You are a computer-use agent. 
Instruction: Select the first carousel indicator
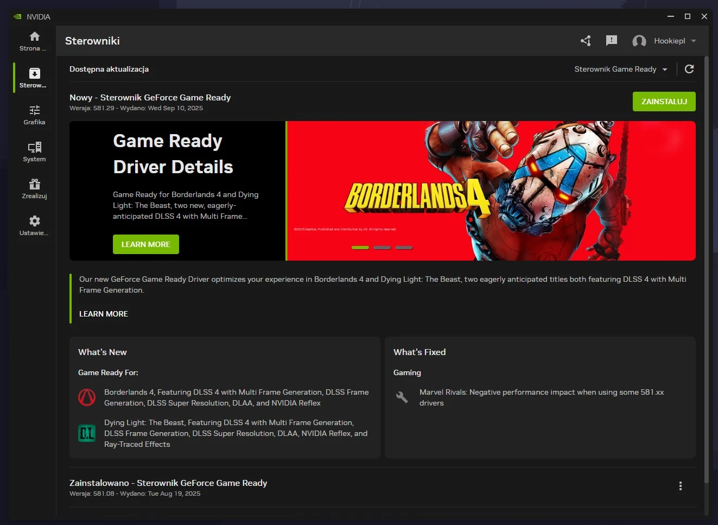[360, 248]
